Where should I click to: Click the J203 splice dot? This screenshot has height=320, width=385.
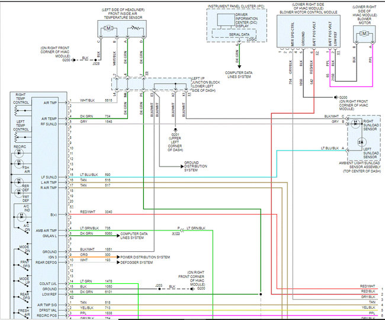(x=159, y=289)
